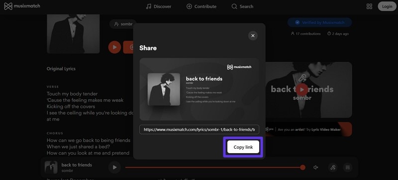Close the Share dialog
Image resolution: width=398 pixels, height=180 pixels.
pyautogui.click(x=253, y=36)
